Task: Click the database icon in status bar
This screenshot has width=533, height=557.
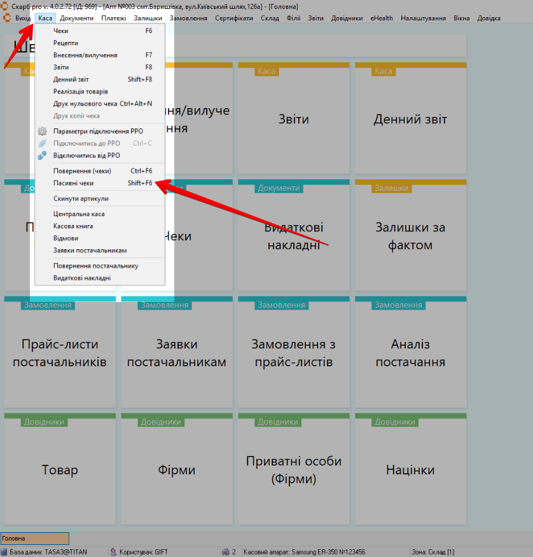Action: tap(4, 552)
